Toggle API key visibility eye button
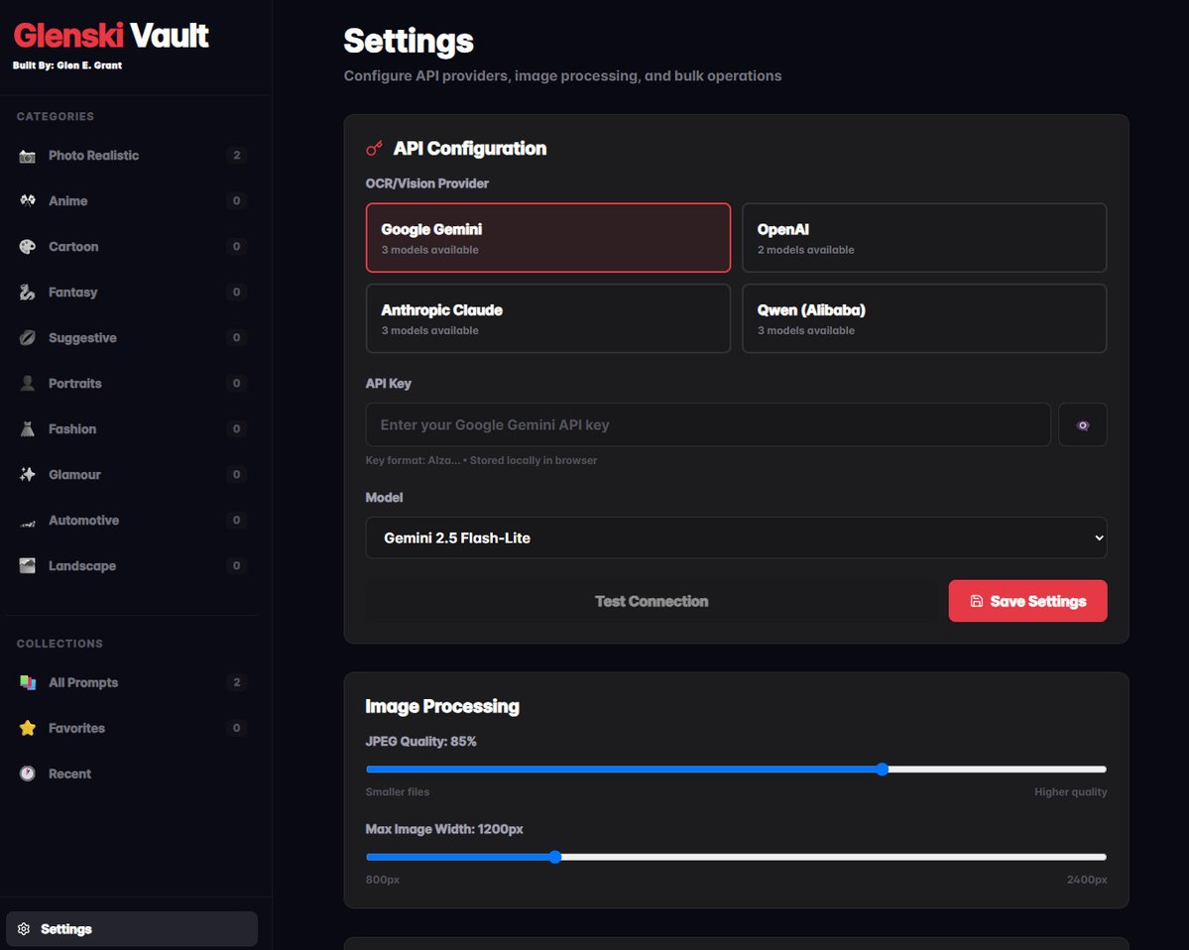This screenshot has height=950, width=1189. click(1082, 424)
